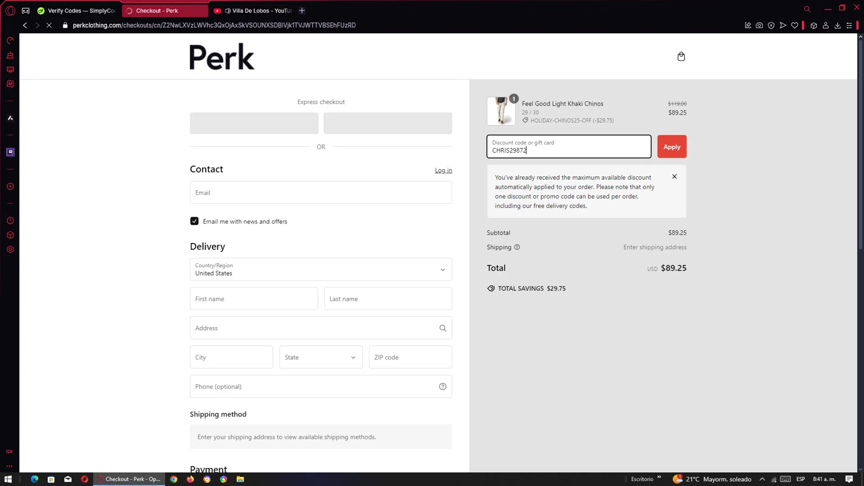Switch to Villa De Lobos YouTube tab
Viewport: 864px width, 486px height.
(252, 10)
